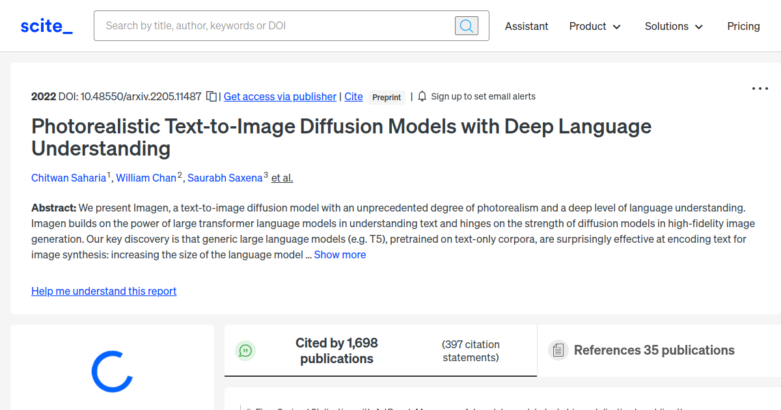Click the blue loading spinner

[111, 371]
